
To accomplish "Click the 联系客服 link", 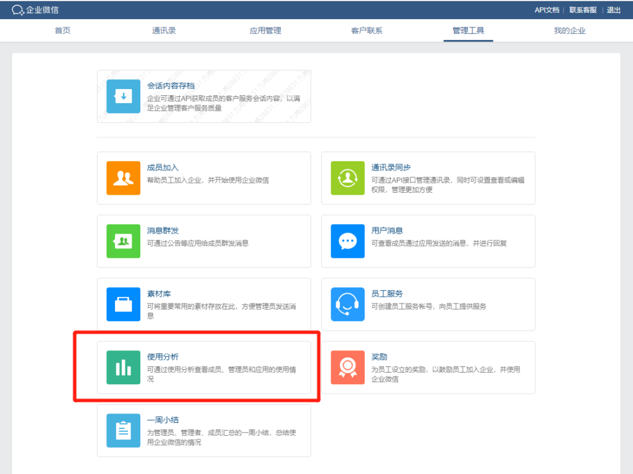I will 583,10.
